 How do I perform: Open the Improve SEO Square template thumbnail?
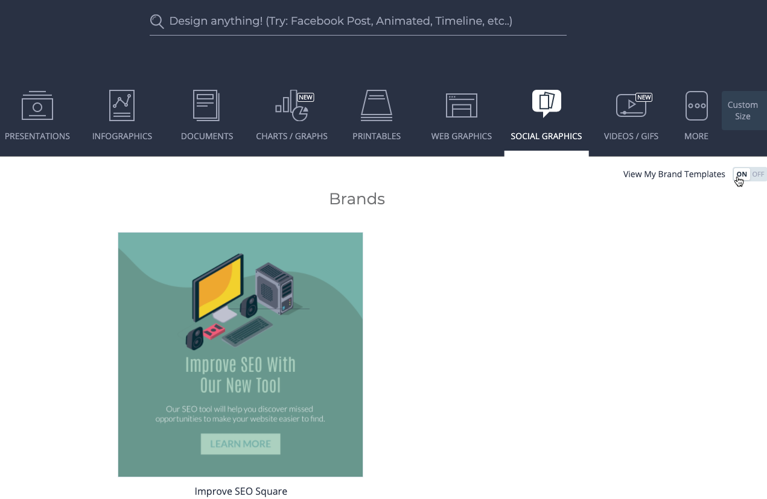pos(240,354)
